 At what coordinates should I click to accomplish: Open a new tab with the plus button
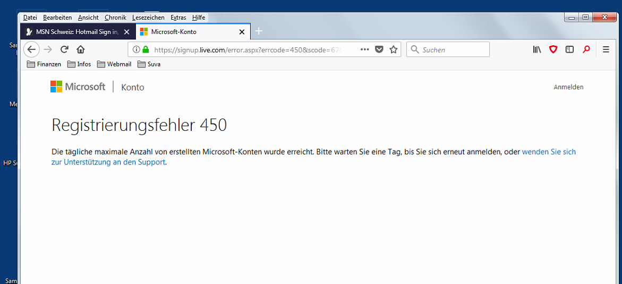259,31
